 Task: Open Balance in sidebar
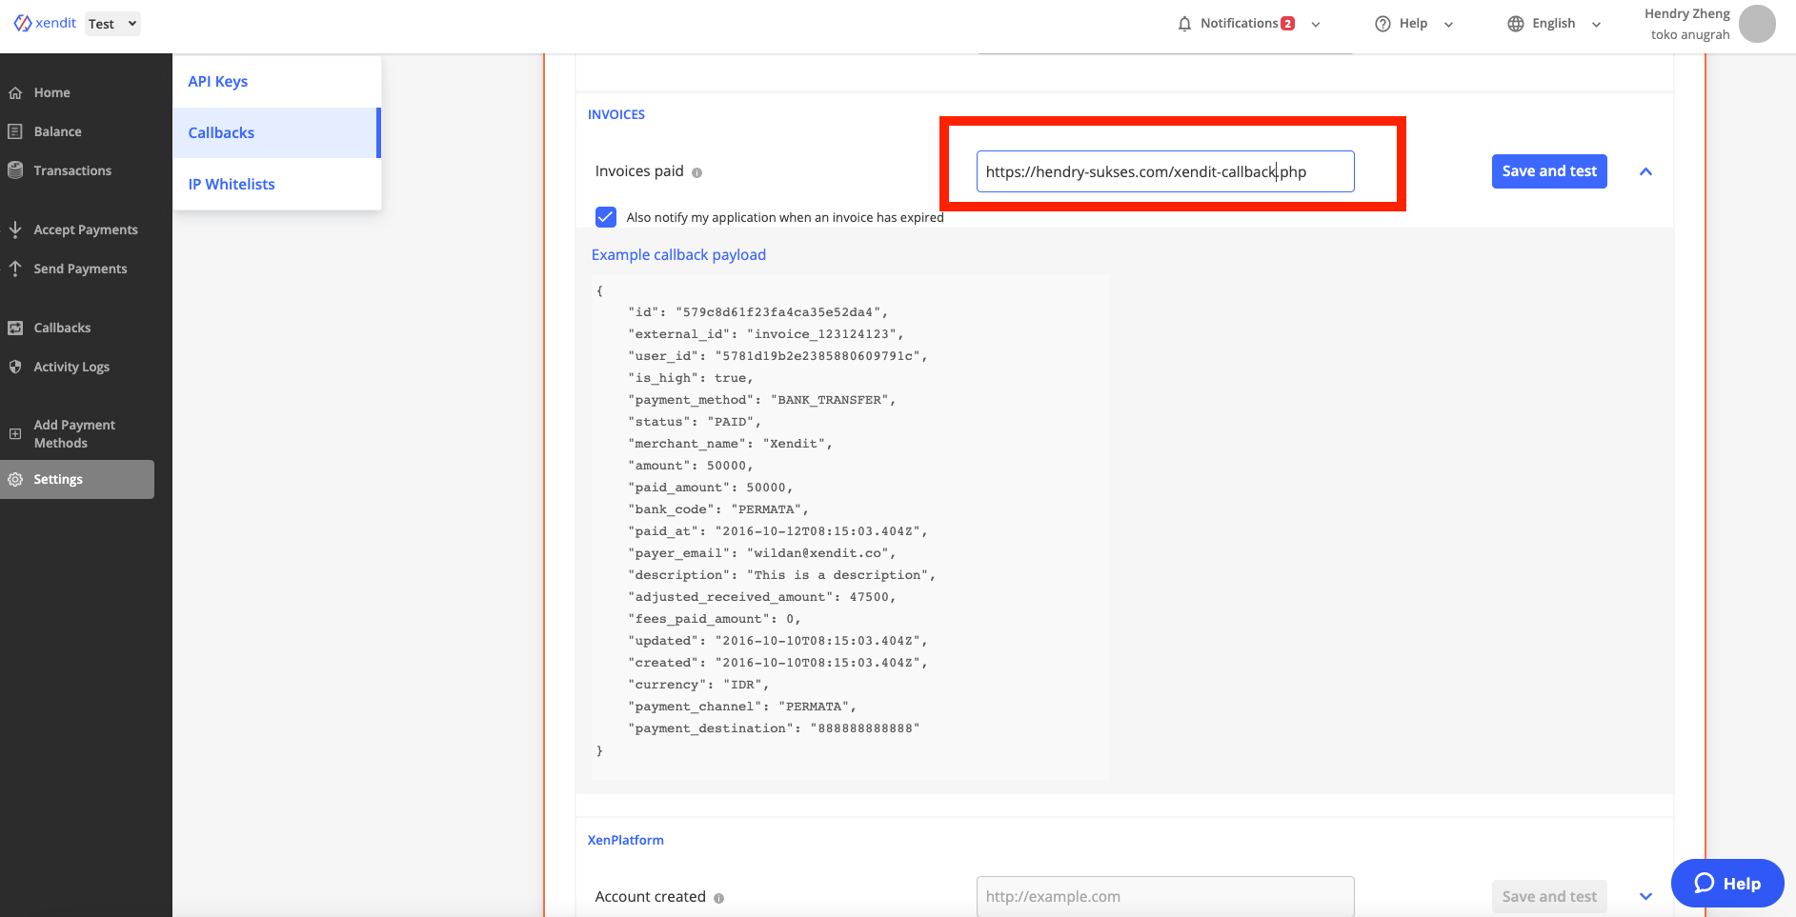(57, 131)
